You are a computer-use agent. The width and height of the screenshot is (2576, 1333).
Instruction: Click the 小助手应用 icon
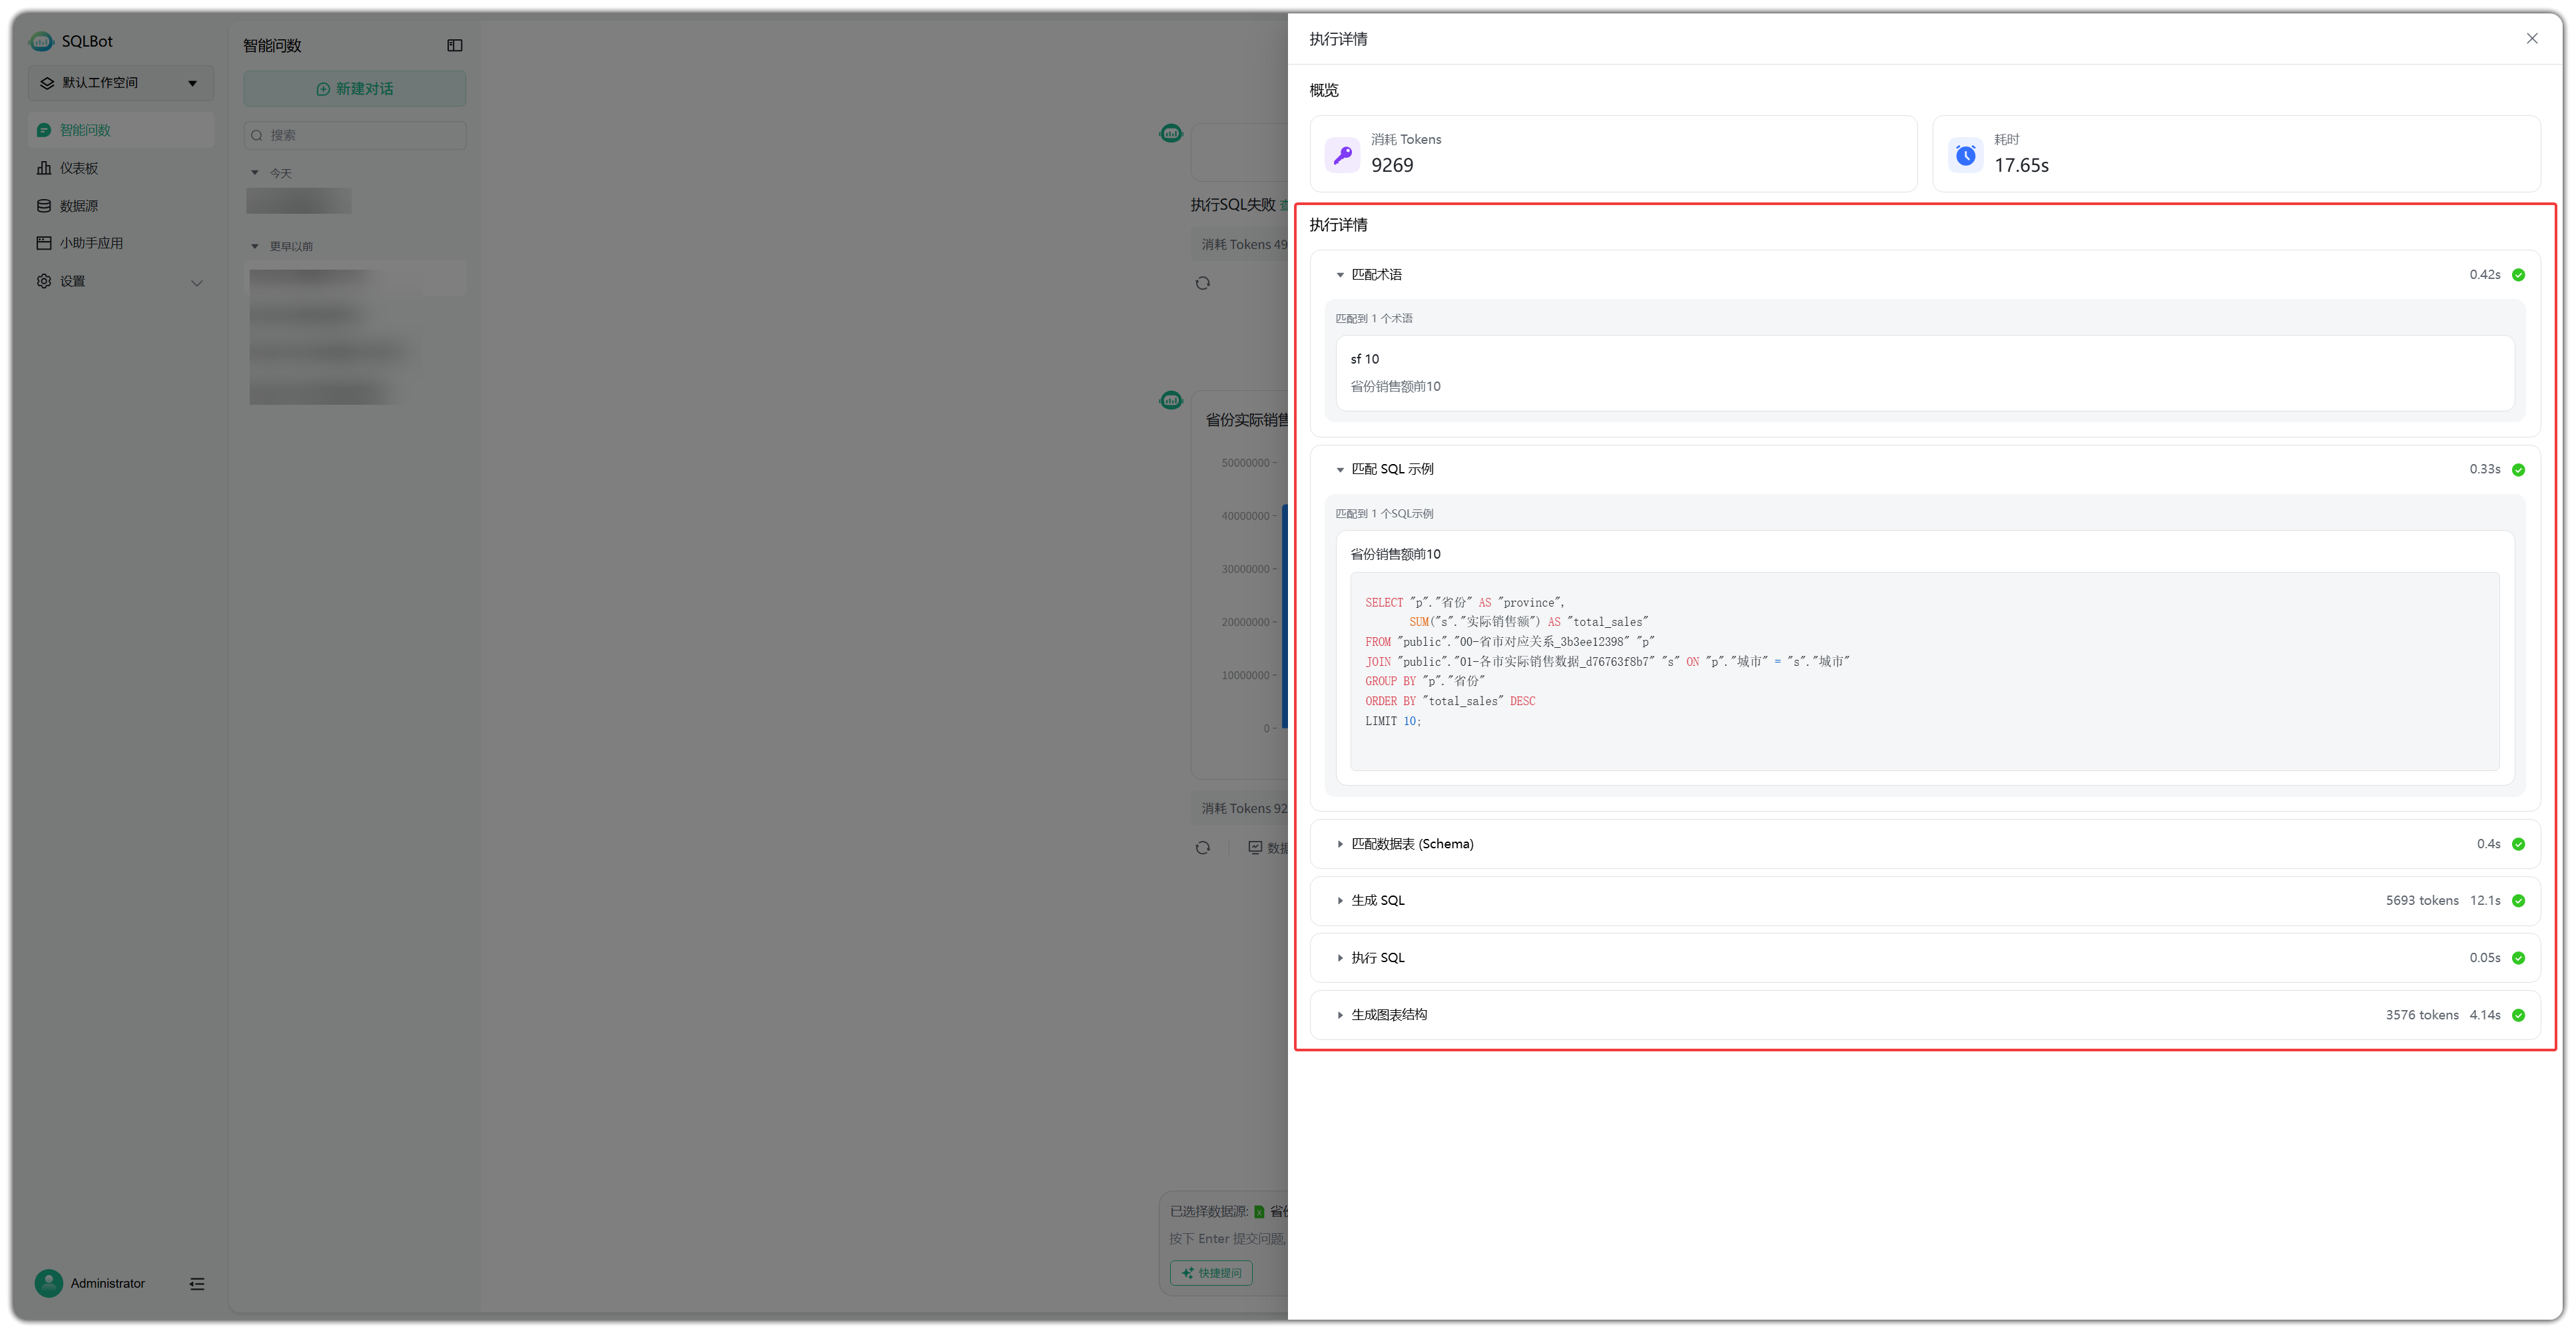(x=44, y=243)
